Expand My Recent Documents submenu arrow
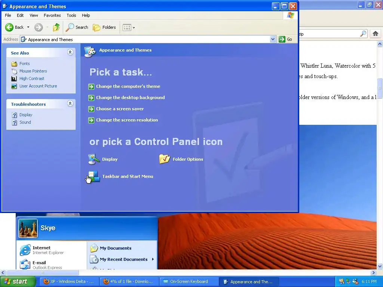Screen dimensions: 383x287 153,259
